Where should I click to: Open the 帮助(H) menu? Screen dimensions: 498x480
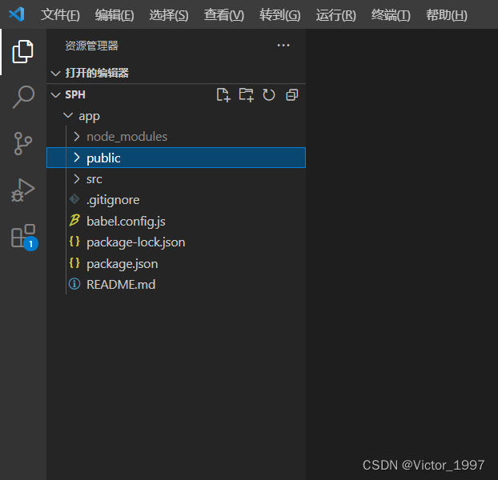pyautogui.click(x=446, y=15)
